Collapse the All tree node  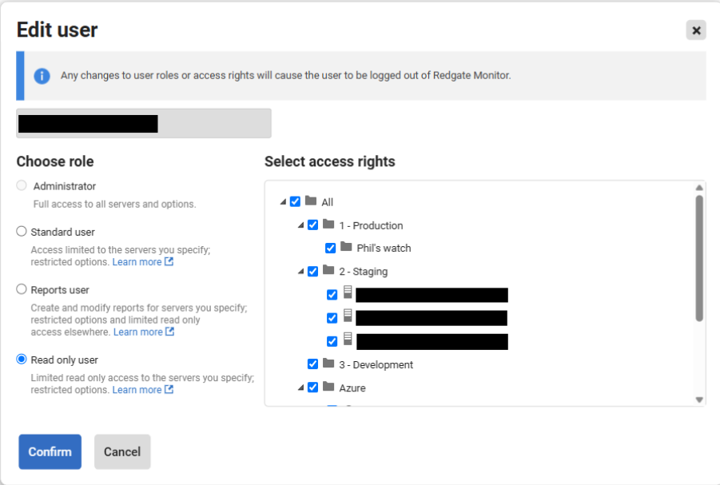point(283,202)
